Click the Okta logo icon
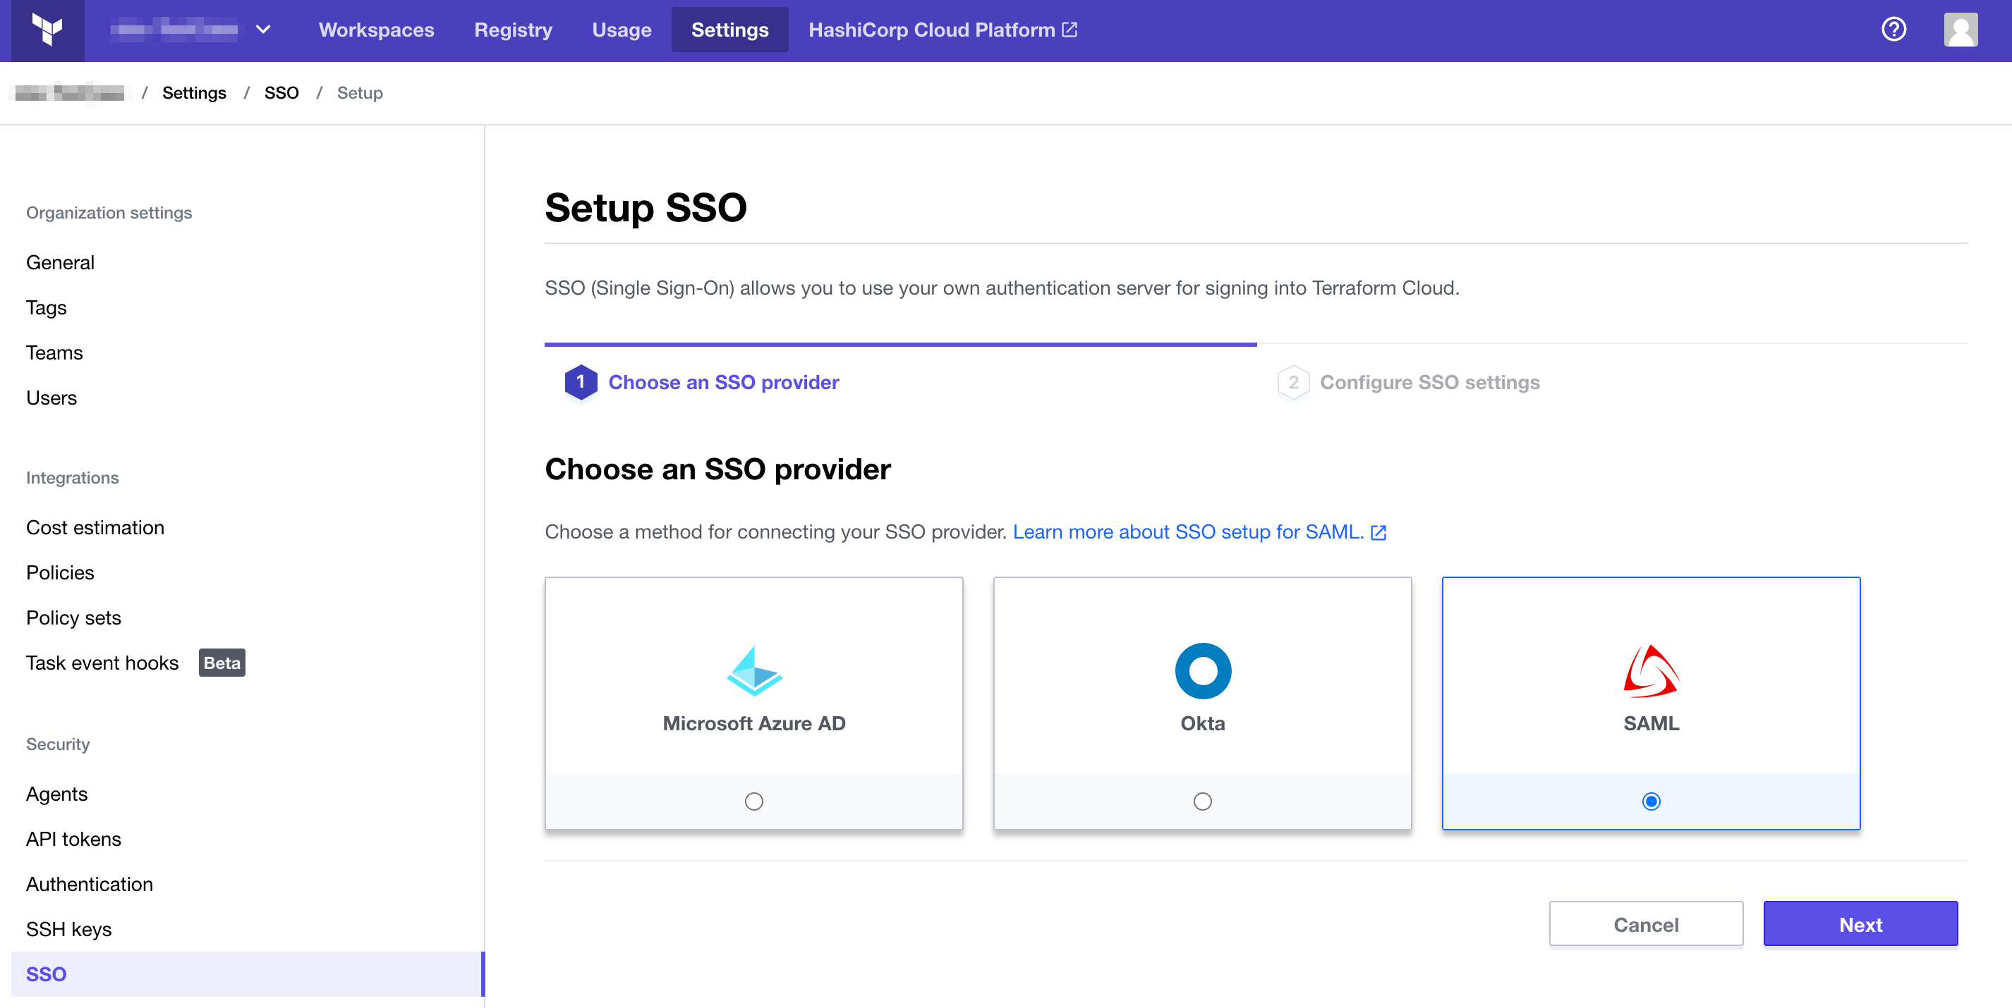The height and width of the screenshot is (1008, 2012). pyautogui.click(x=1202, y=671)
